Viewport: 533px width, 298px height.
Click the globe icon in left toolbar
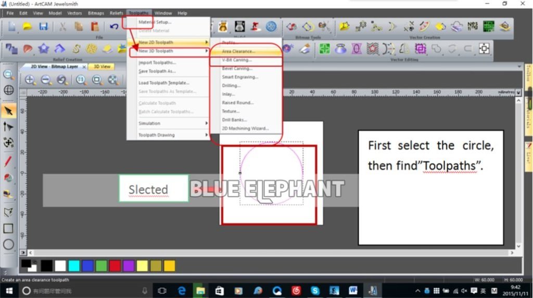click(8, 90)
